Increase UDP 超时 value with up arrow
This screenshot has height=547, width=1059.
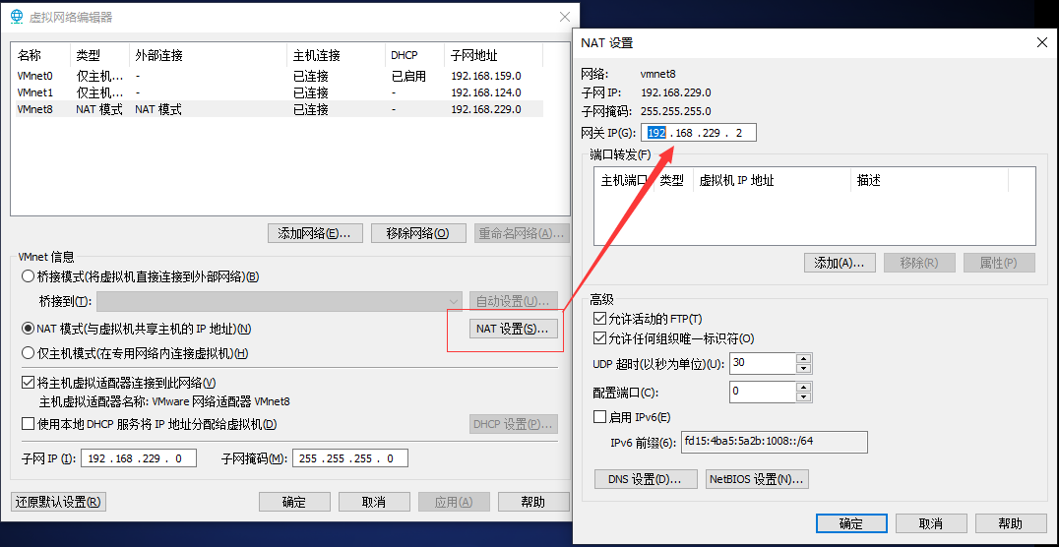point(804,358)
